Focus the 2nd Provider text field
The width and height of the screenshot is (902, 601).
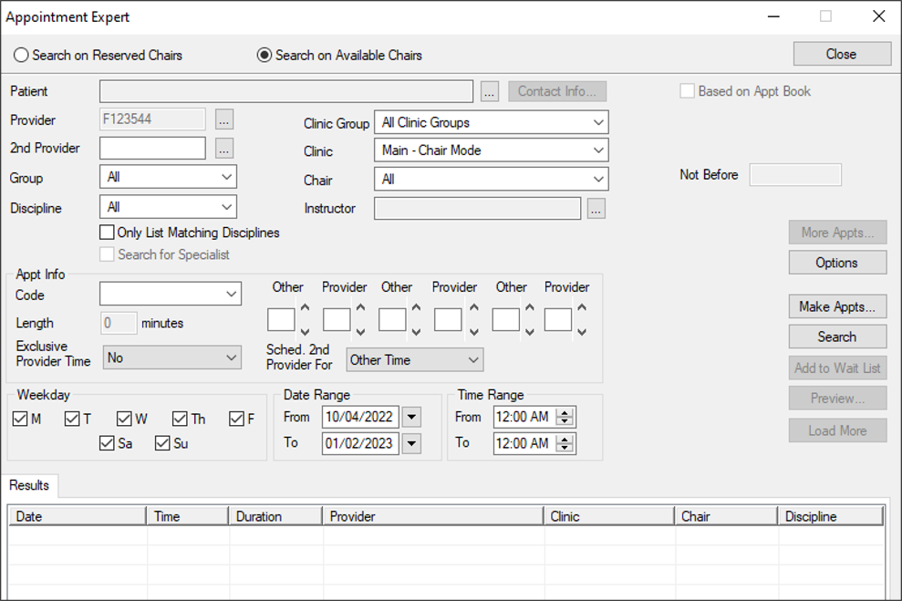point(152,148)
